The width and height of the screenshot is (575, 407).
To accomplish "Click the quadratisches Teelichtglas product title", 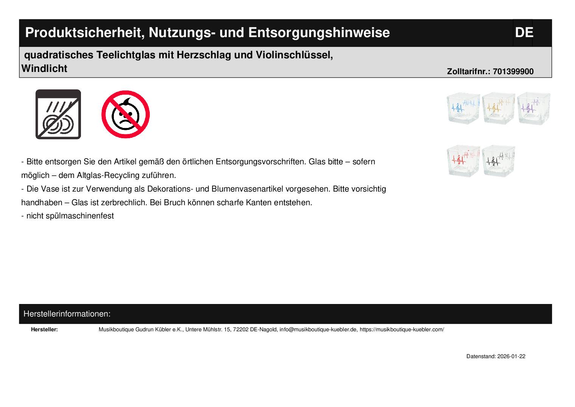I will coord(179,55).
